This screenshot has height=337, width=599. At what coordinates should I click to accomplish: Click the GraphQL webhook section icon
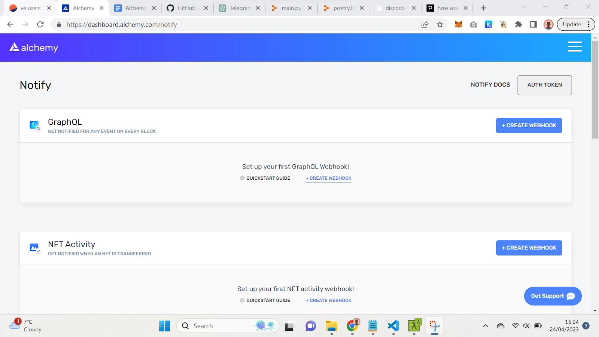35,125
